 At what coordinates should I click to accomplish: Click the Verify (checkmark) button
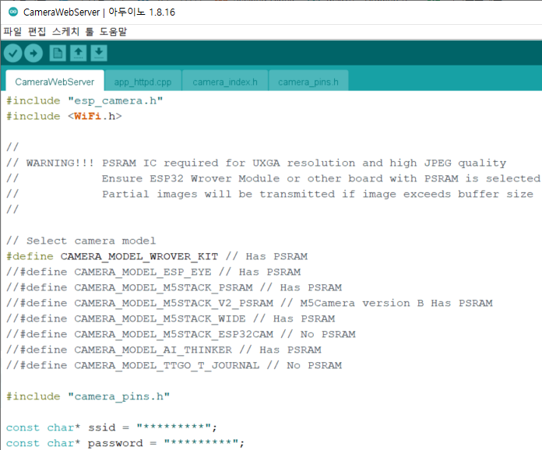[x=12, y=53]
